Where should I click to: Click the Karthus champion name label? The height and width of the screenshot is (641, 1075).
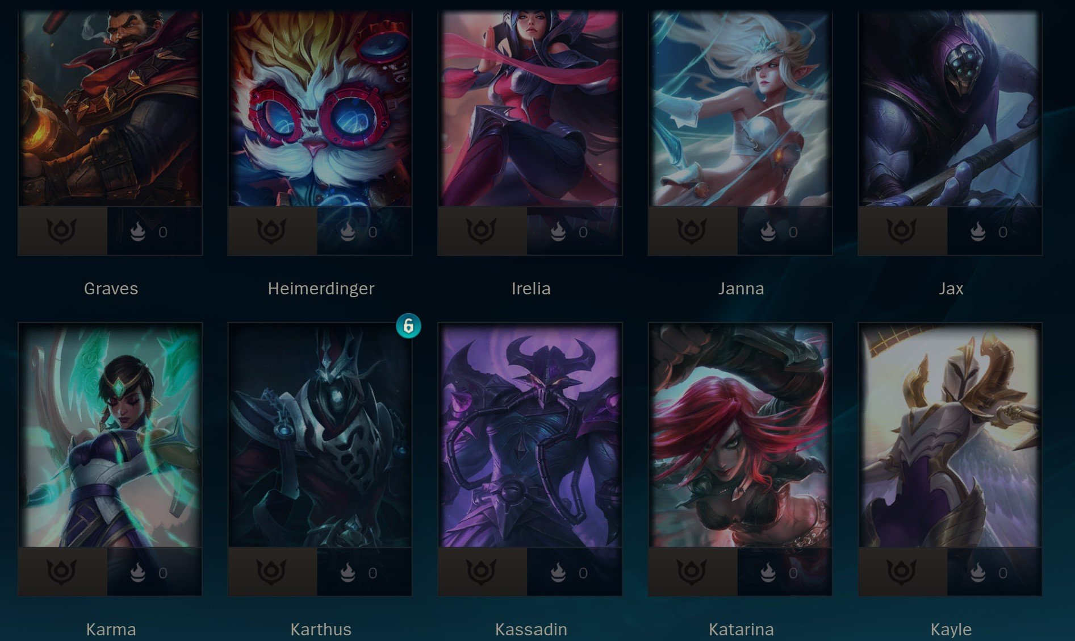321,630
